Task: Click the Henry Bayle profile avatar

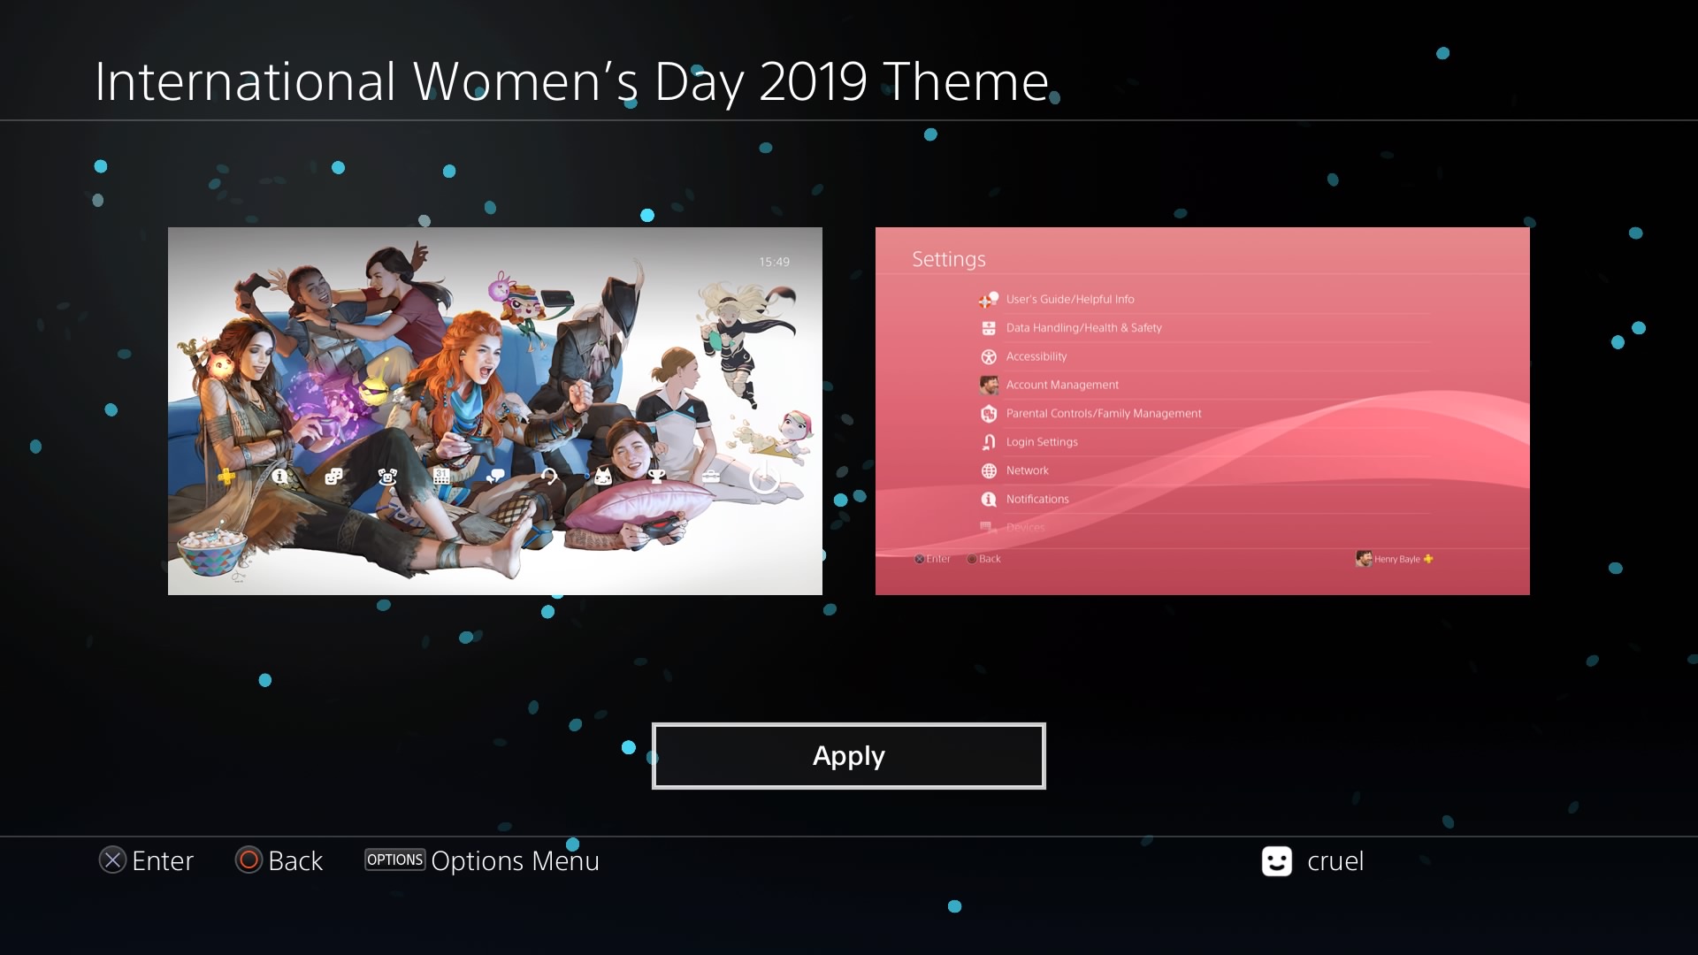Action: tap(1363, 559)
